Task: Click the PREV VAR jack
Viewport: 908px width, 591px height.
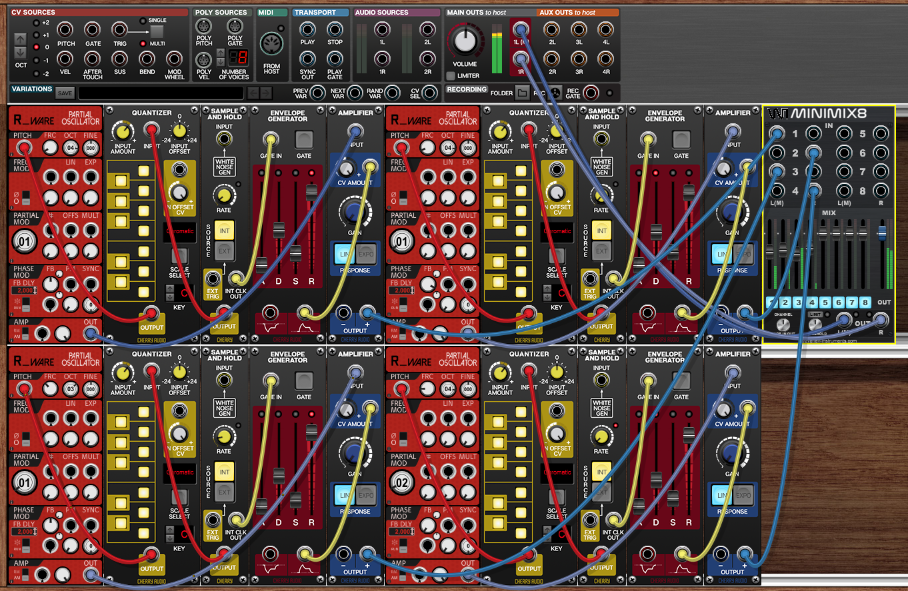Action: pyautogui.click(x=318, y=93)
